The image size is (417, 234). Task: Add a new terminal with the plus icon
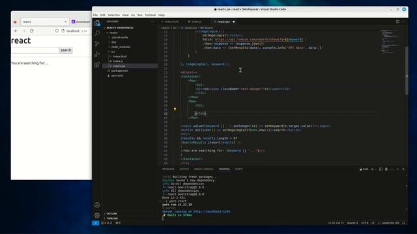372,169
